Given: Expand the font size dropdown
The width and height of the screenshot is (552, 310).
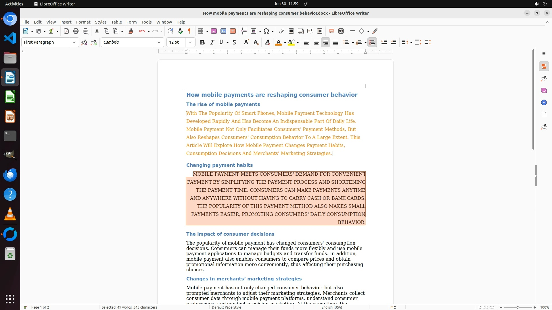Looking at the screenshot, I should 190,42.
